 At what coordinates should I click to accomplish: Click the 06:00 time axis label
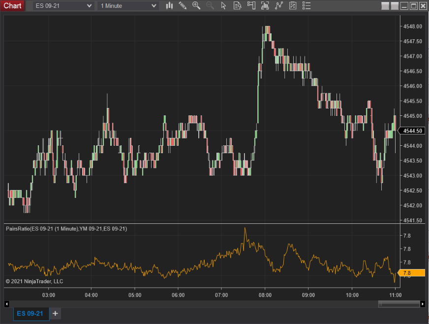pyautogui.click(x=178, y=295)
